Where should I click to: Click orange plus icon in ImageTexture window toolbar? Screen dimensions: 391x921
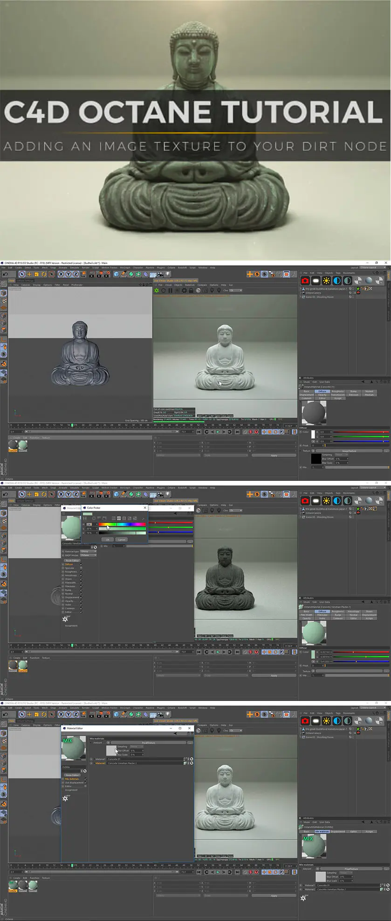pyautogui.click(x=250, y=274)
